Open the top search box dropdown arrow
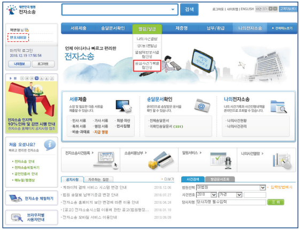Viewport: 302px width, 230px height. click(x=173, y=9)
